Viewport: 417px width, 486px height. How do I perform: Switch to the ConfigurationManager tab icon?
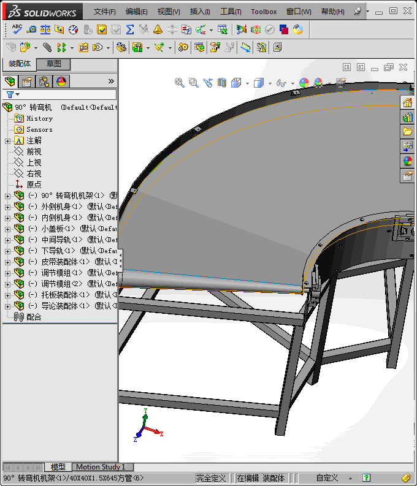click(x=44, y=82)
